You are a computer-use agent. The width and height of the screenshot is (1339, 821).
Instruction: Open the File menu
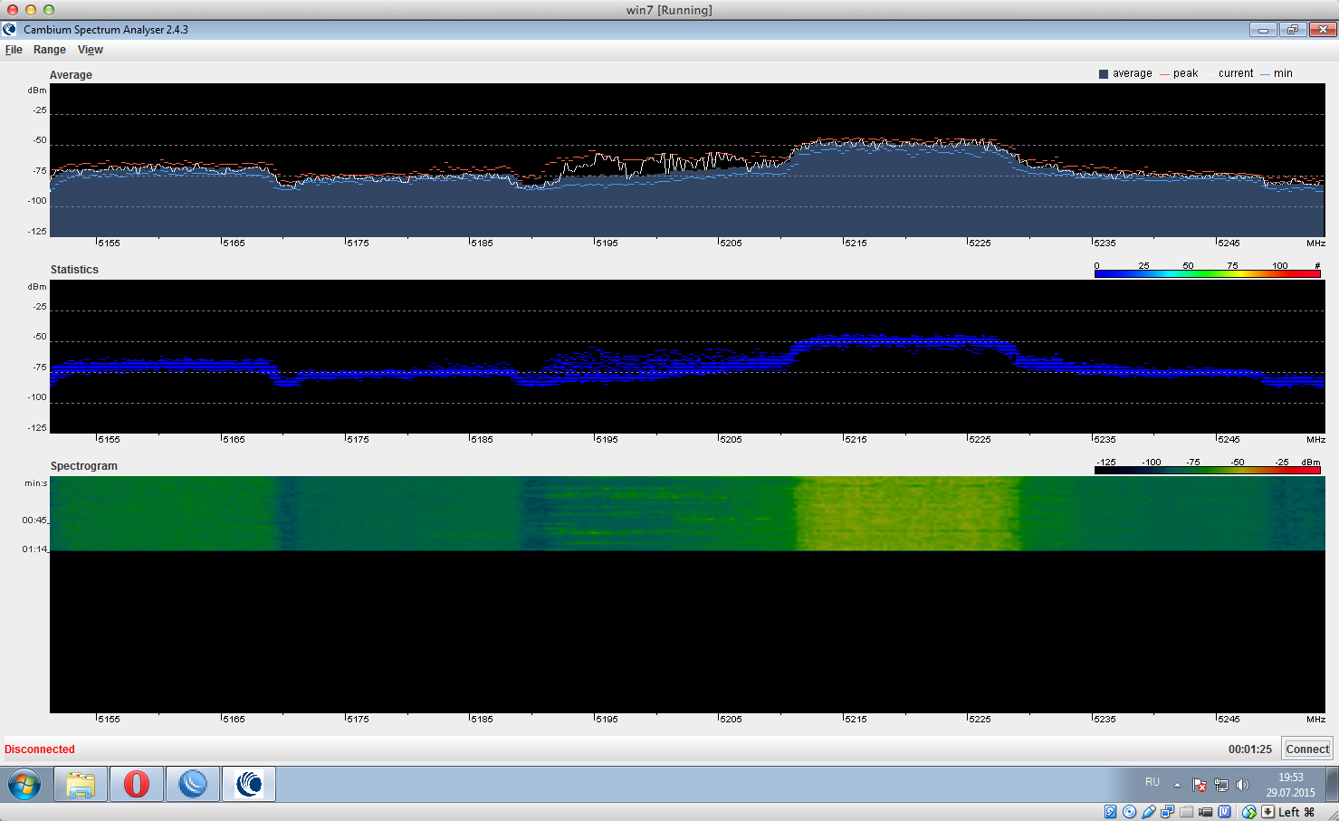14,50
